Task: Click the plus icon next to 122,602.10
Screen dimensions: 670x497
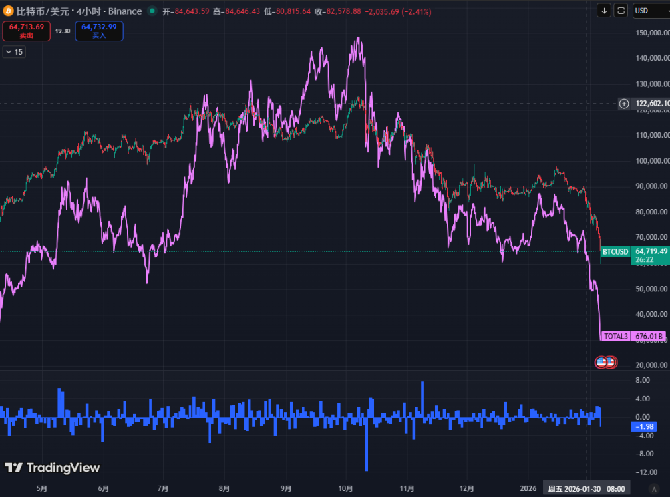Action: pyautogui.click(x=624, y=104)
